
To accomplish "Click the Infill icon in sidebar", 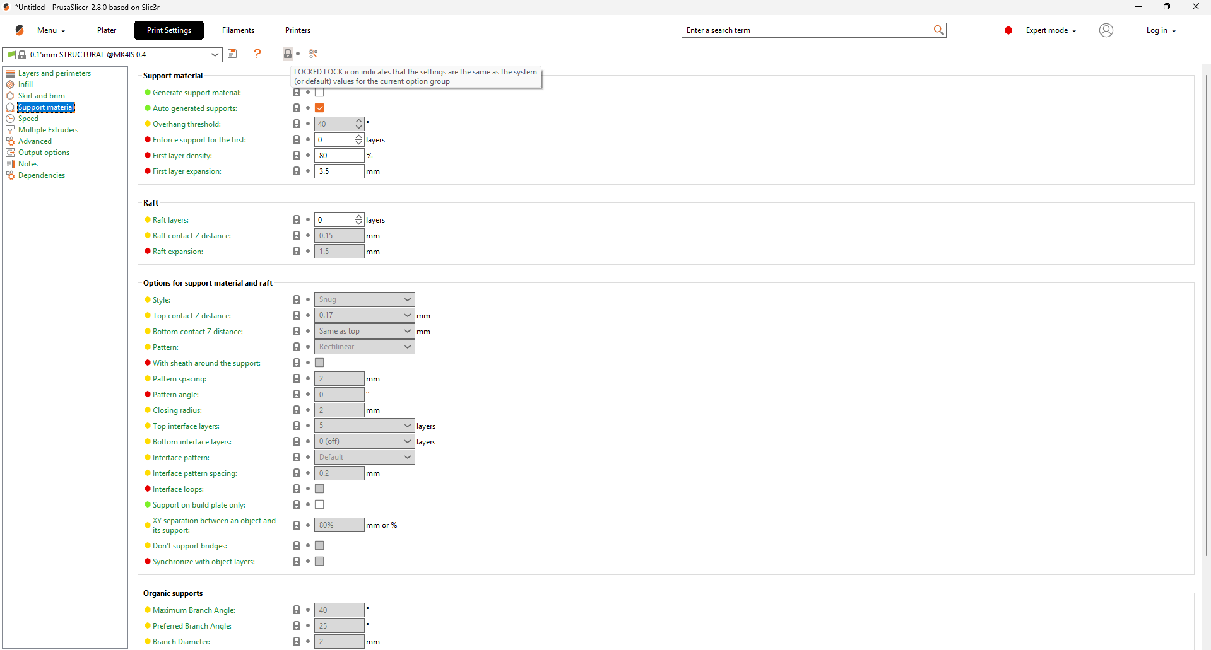I will [x=10, y=84].
